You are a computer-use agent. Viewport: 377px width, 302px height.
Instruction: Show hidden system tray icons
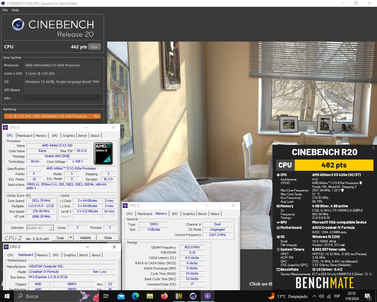tap(314, 296)
